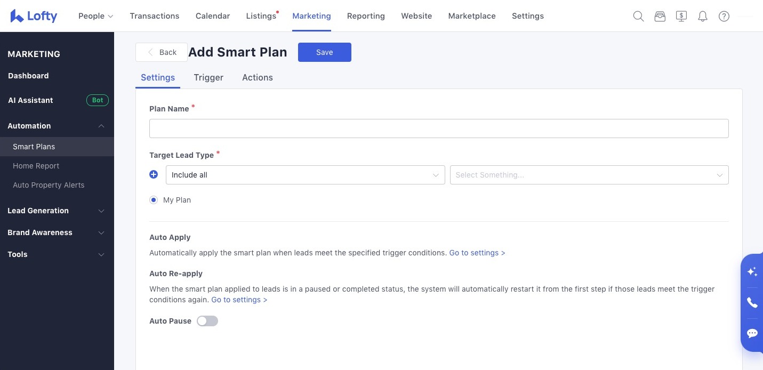Screen dimensions: 763x370
Task: Open Listings in top navigation
Action: pyautogui.click(x=261, y=16)
